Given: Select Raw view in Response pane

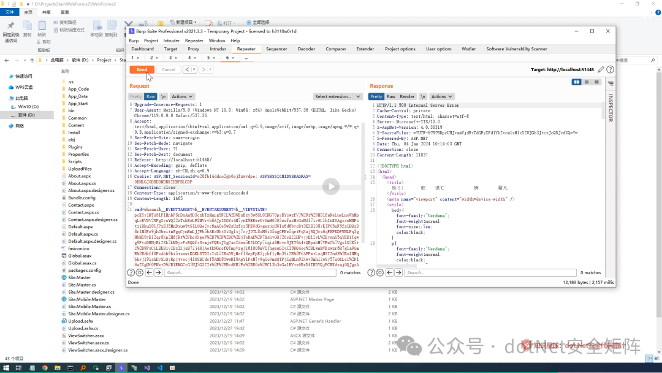Looking at the screenshot, I should 391,97.
